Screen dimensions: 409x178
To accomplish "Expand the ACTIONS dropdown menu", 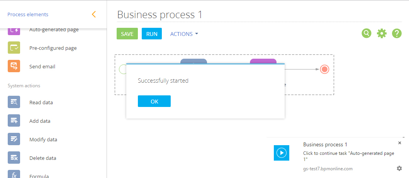I will 184,34.
